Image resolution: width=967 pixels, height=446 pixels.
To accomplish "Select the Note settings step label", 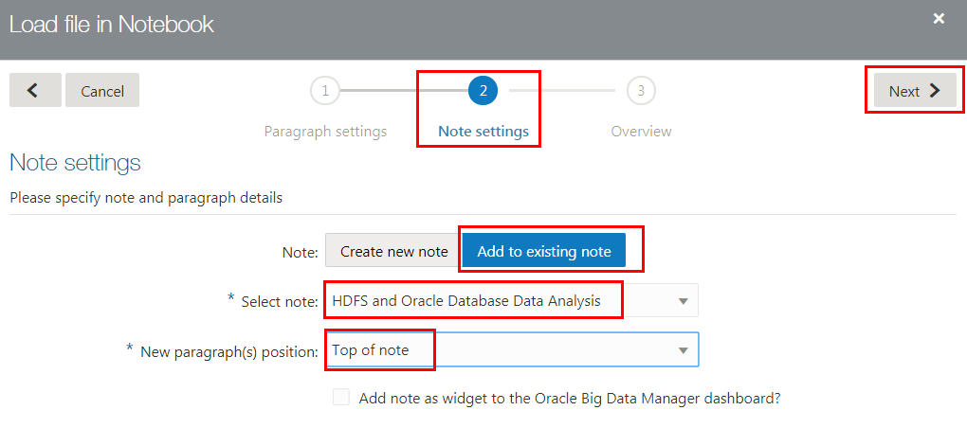I will coord(483,132).
